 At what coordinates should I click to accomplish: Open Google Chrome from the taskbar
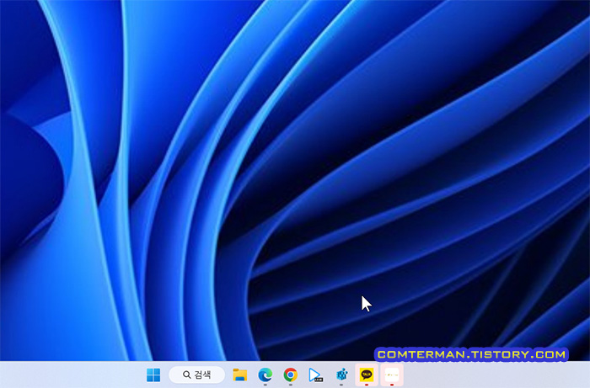click(x=291, y=375)
